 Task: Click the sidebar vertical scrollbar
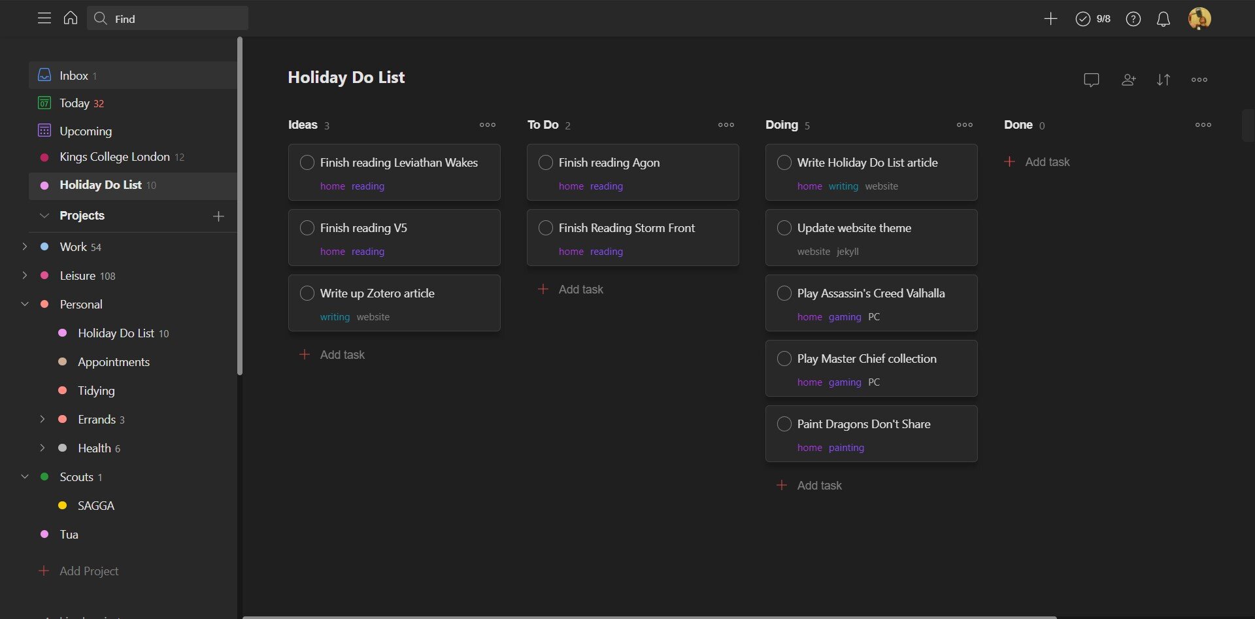tap(240, 206)
